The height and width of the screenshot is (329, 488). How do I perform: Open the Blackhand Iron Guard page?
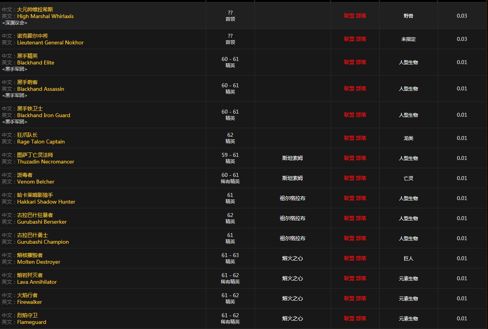(x=44, y=115)
